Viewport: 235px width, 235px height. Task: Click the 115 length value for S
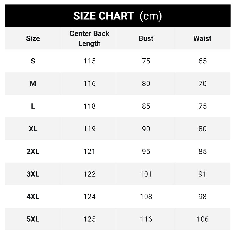pos(89,61)
